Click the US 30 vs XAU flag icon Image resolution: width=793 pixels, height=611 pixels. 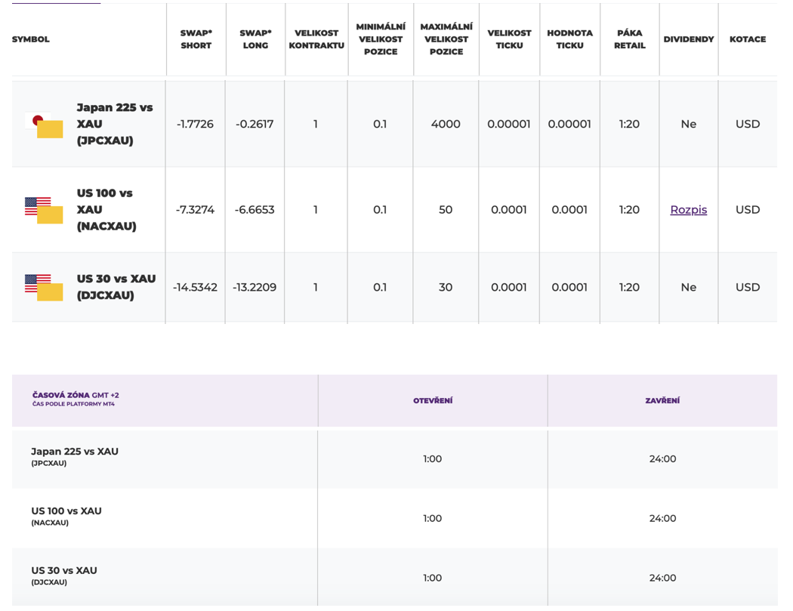pos(44,288)
